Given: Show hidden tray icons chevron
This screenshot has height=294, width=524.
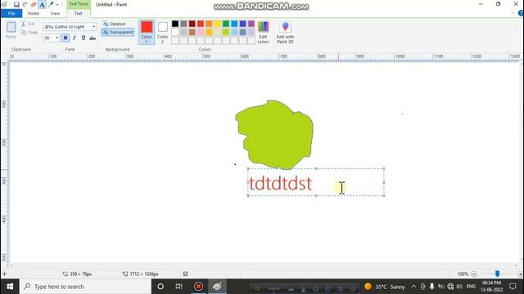Looking at the screenshot, I should click(x=413, y=287).
